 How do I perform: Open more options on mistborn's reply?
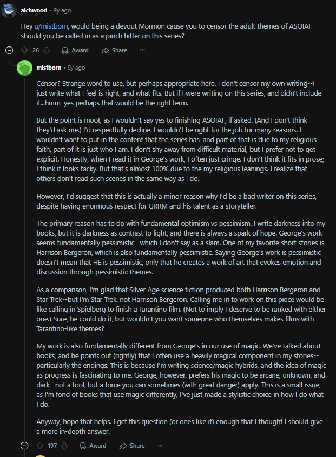pyautogui.click(x=160, y=446)
